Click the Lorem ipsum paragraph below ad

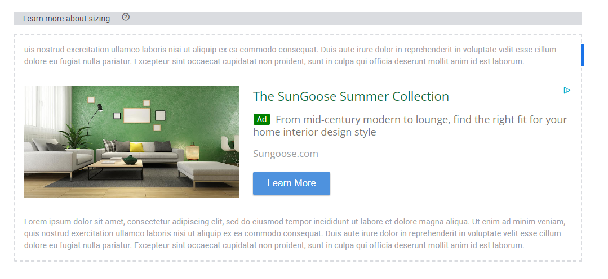[x=295, y=234]
